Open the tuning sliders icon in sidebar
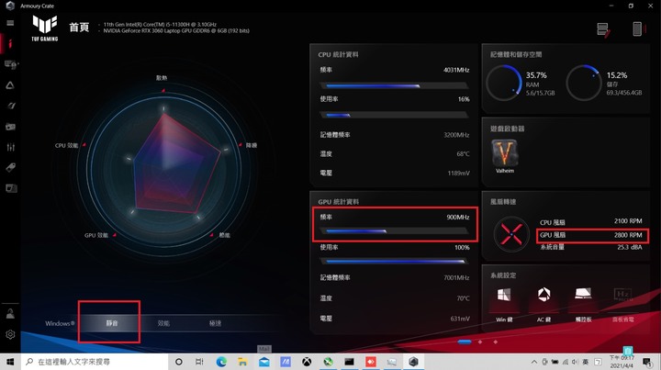This screenshot has width=661, height=370. (10, 147)
